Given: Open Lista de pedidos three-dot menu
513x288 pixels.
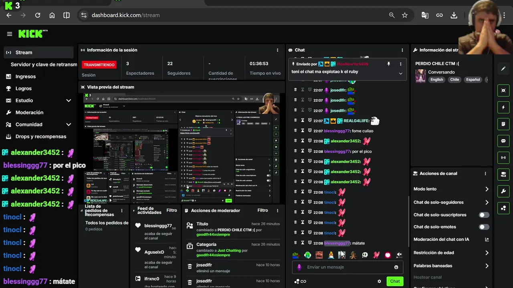Looking at the screenshot, I should (x=122, y=210).
